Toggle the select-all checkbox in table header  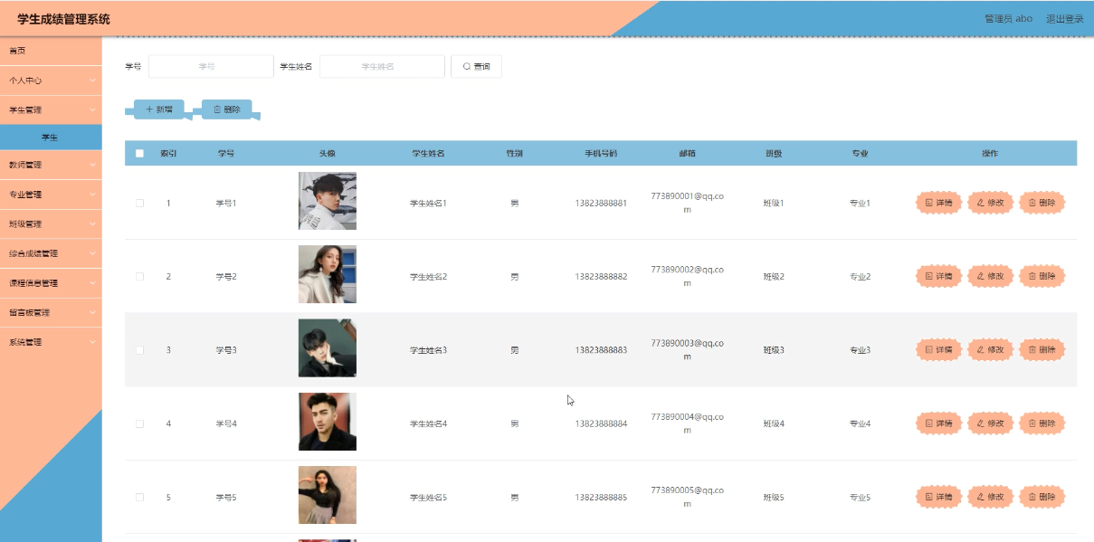(139, 153)
